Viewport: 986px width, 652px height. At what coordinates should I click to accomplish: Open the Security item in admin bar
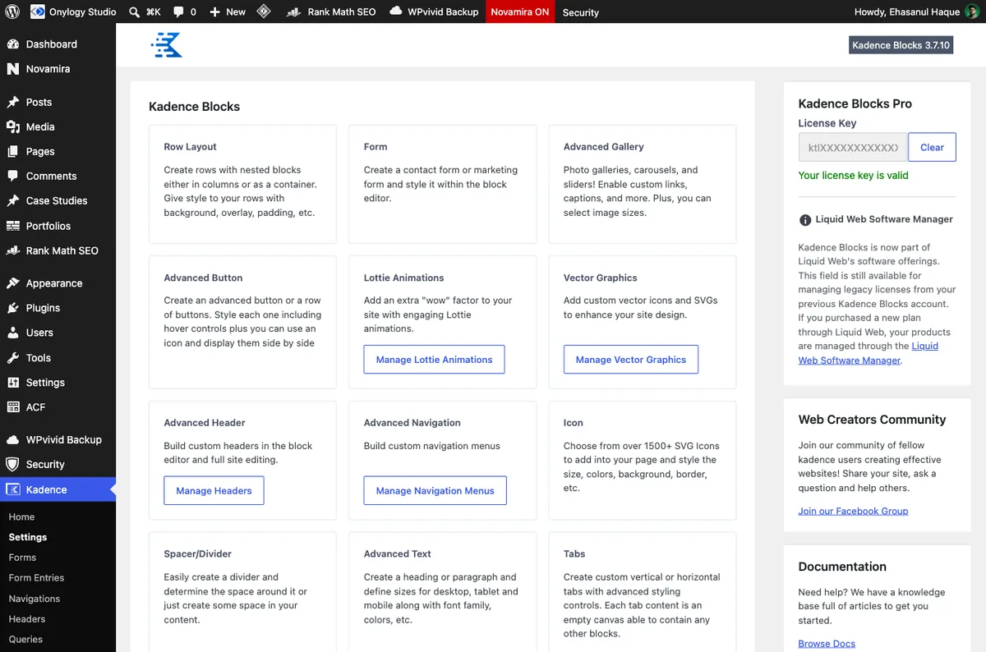point(581,12)
